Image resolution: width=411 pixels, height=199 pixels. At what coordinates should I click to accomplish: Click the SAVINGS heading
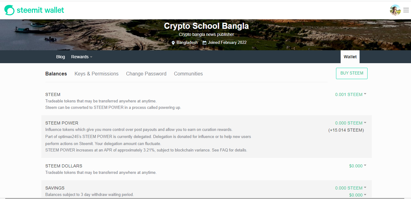click(x=55, y=188)
